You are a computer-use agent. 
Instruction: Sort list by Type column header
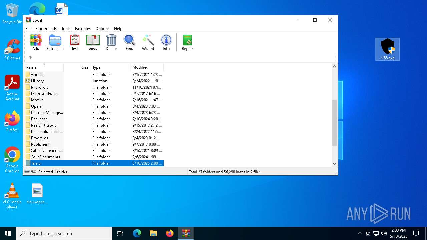(110, 67)
